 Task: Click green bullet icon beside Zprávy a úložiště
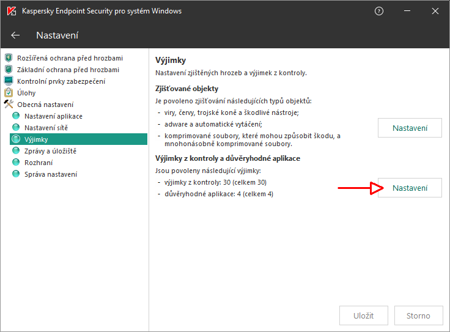pyautogui.click(x=16, y=150)
